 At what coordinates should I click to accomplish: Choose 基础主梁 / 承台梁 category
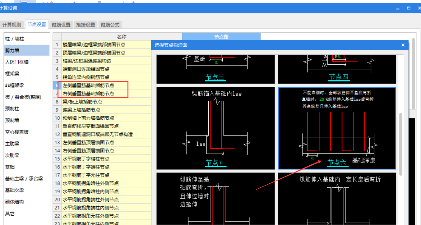tap(24, 179)
